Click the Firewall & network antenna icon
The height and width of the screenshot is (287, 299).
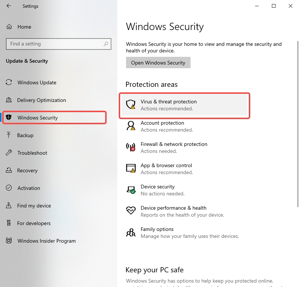click(x=131, y=147)
